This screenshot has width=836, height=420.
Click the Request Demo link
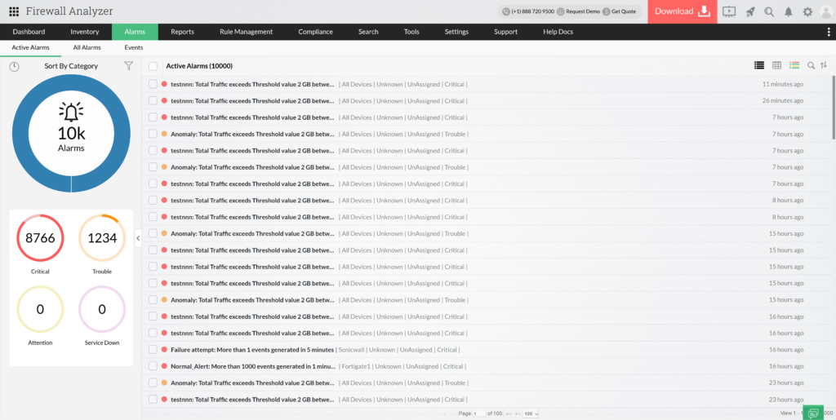[x=583, y=11]
